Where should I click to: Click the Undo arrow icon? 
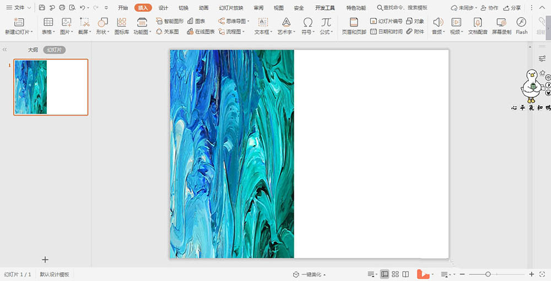click(82, 7)
